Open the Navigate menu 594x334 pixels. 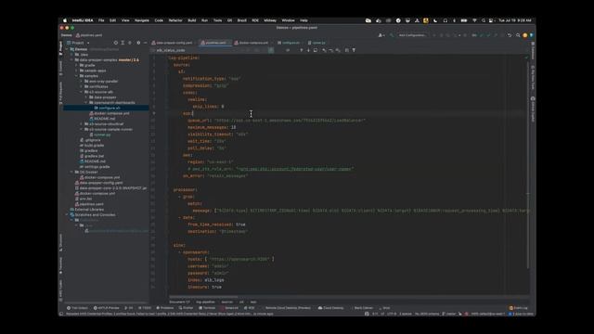(142, 20)
